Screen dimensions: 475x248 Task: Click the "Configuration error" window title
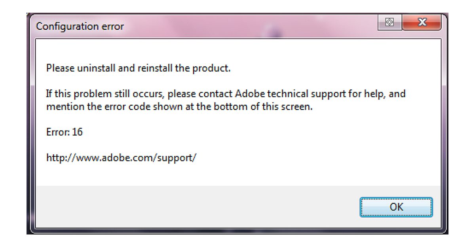(x=80, y=27)
